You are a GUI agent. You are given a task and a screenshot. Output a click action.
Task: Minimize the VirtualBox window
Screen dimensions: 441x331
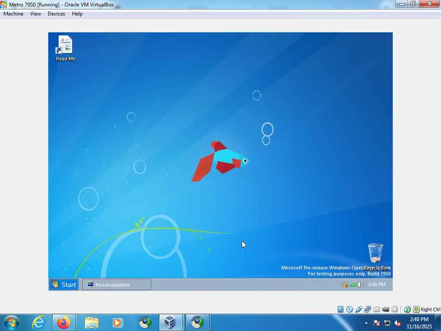coord(402,4)
